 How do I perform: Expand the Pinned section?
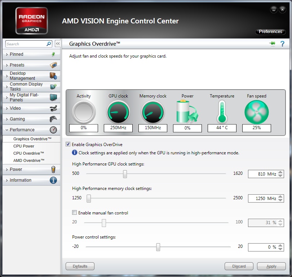tap(31, 54)
